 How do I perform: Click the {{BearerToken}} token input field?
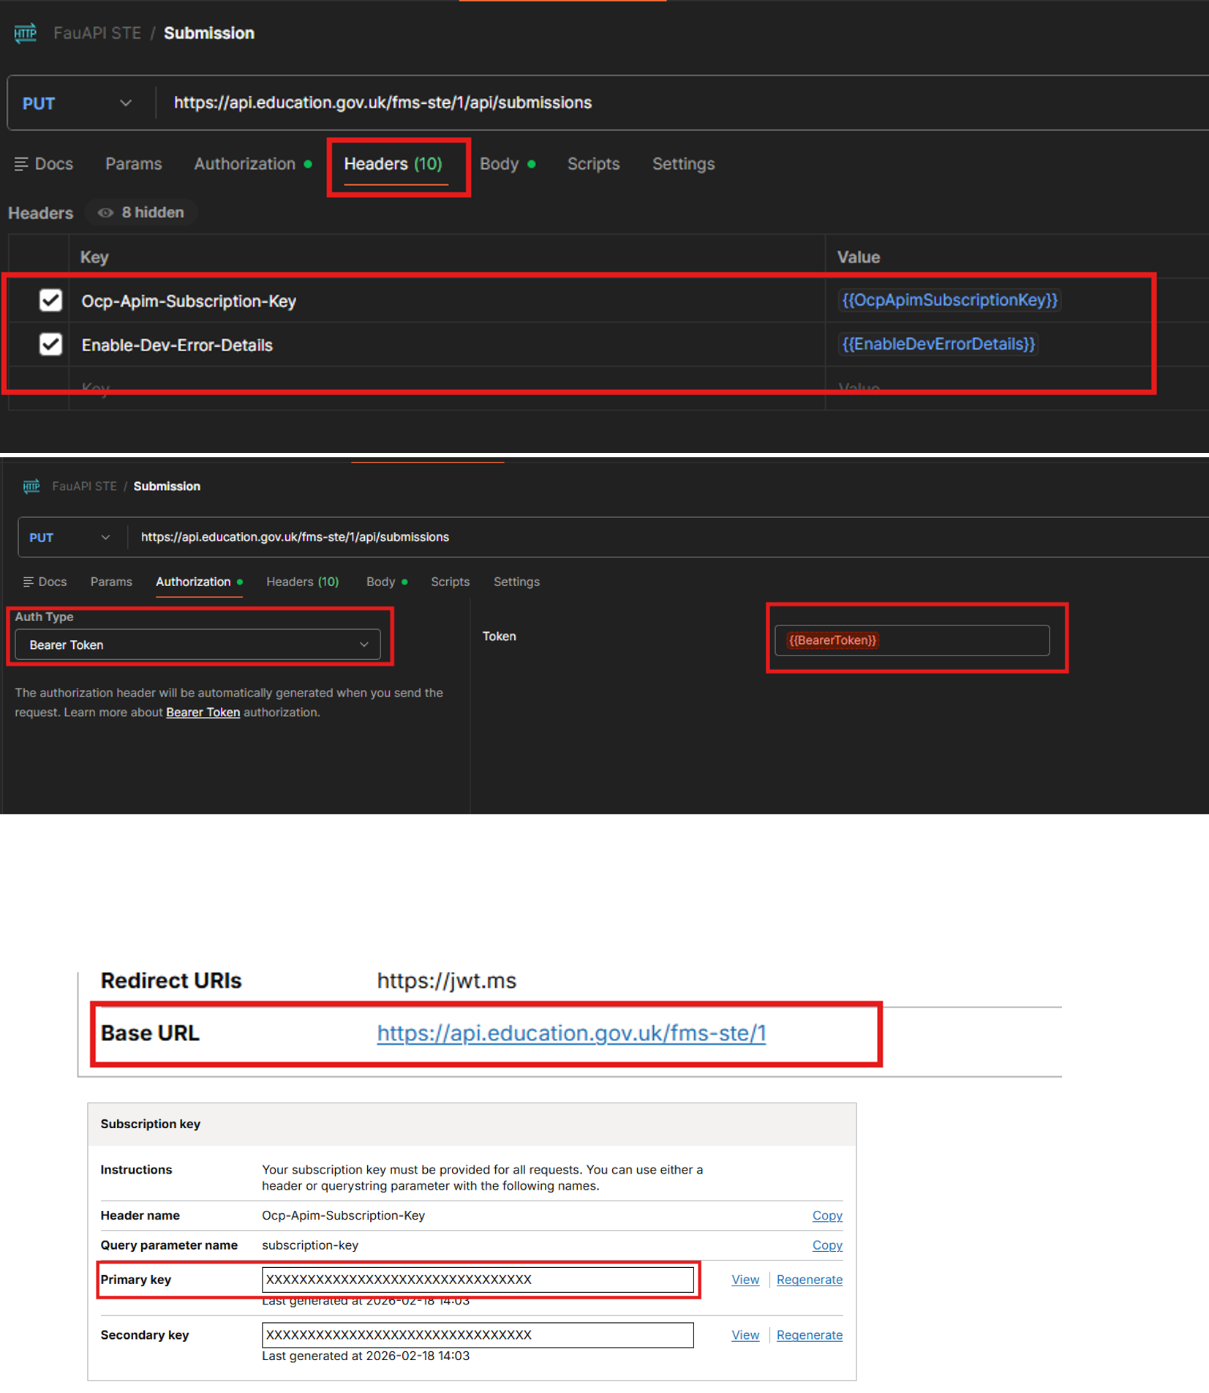911,640
